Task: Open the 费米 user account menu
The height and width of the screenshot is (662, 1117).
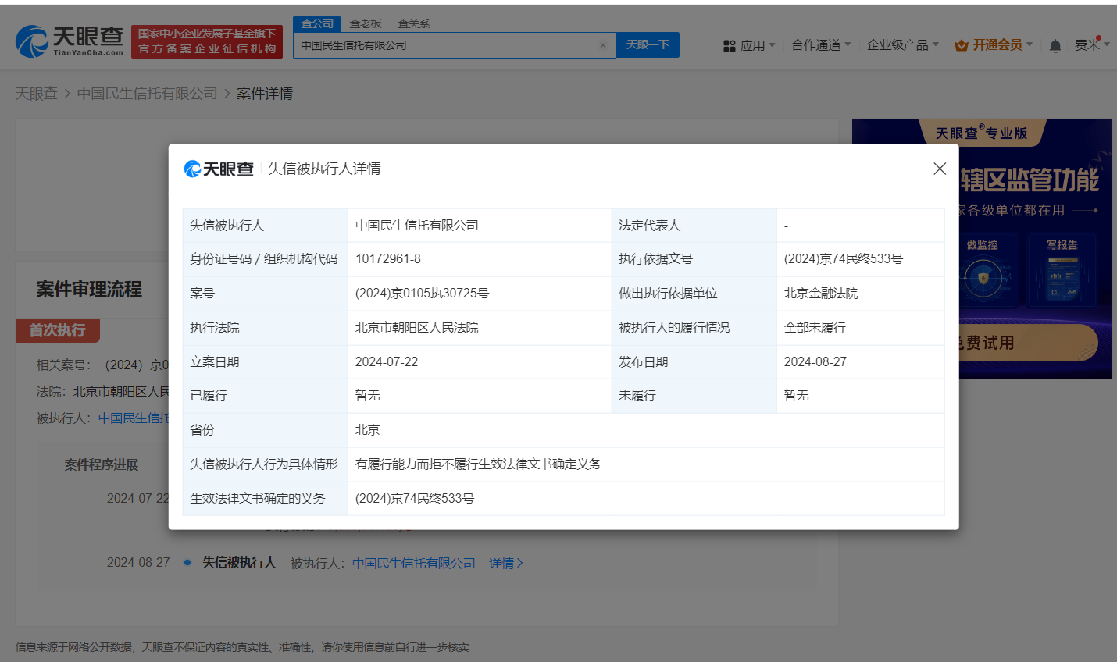Action: (x=1091, y=45)
